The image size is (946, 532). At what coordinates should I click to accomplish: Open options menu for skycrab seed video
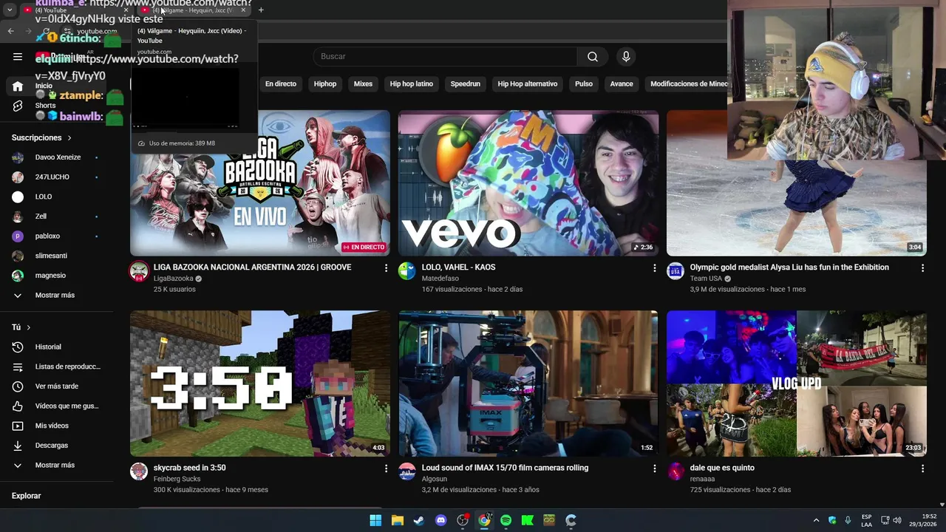point(386,468)
